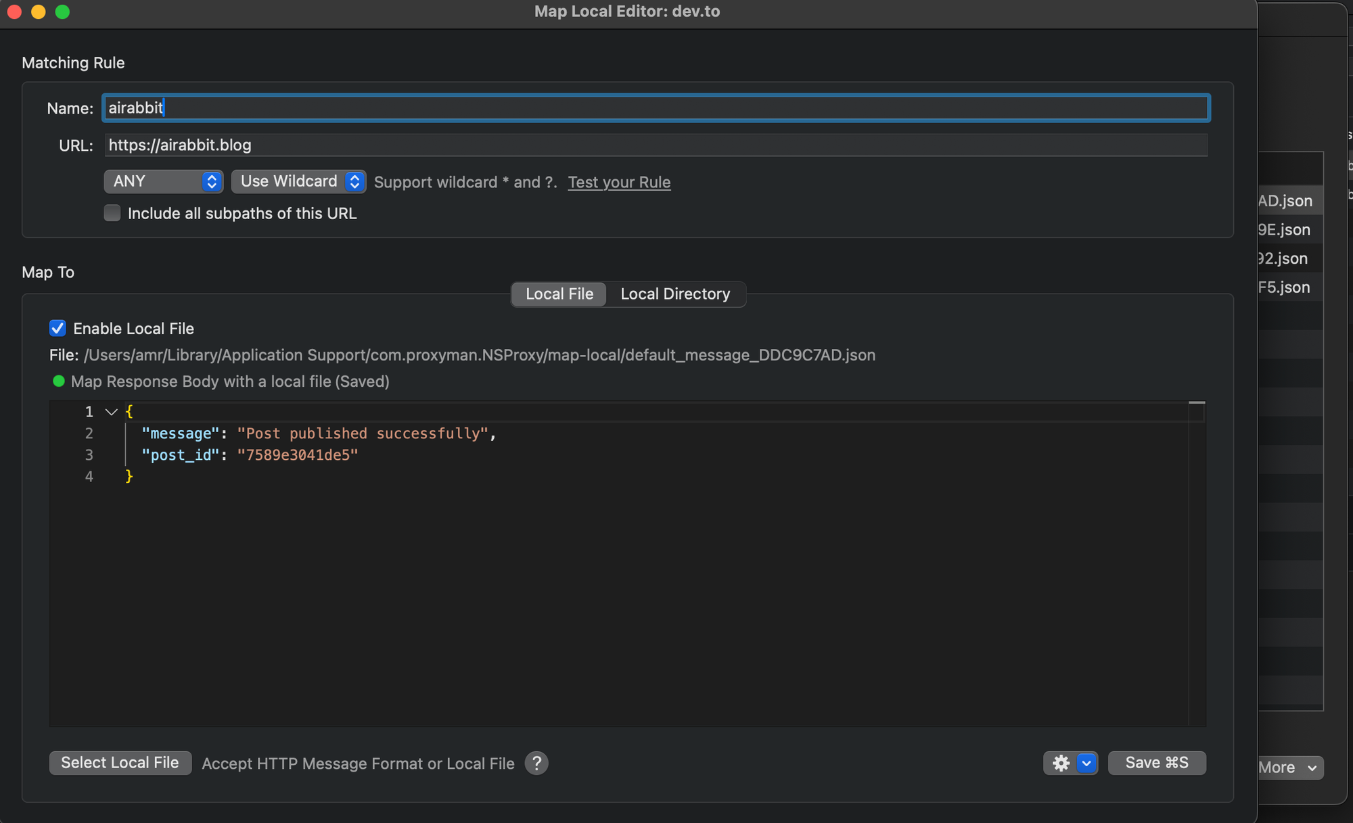1353x823 pixels.
Task: Open the Use Wildcard dropdown
Action: pos(298,181)
